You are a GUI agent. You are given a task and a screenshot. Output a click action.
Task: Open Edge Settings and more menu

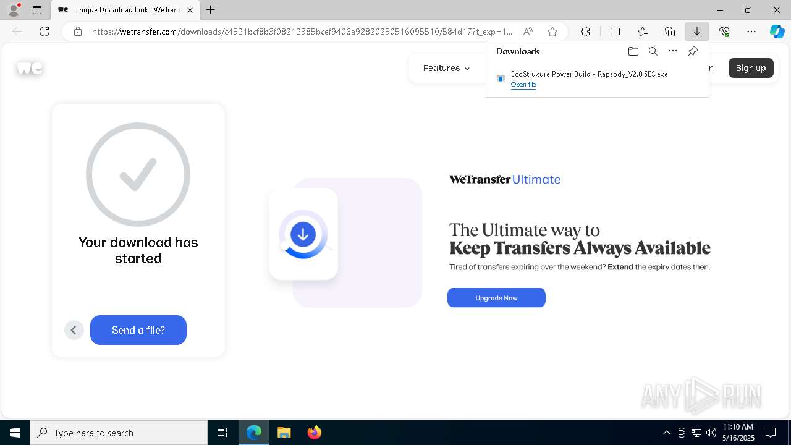coord(751,32)
